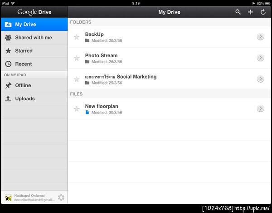Open details chevron for BackUp
The height and width of the screenshot is (213, 272).
point(260,36)
